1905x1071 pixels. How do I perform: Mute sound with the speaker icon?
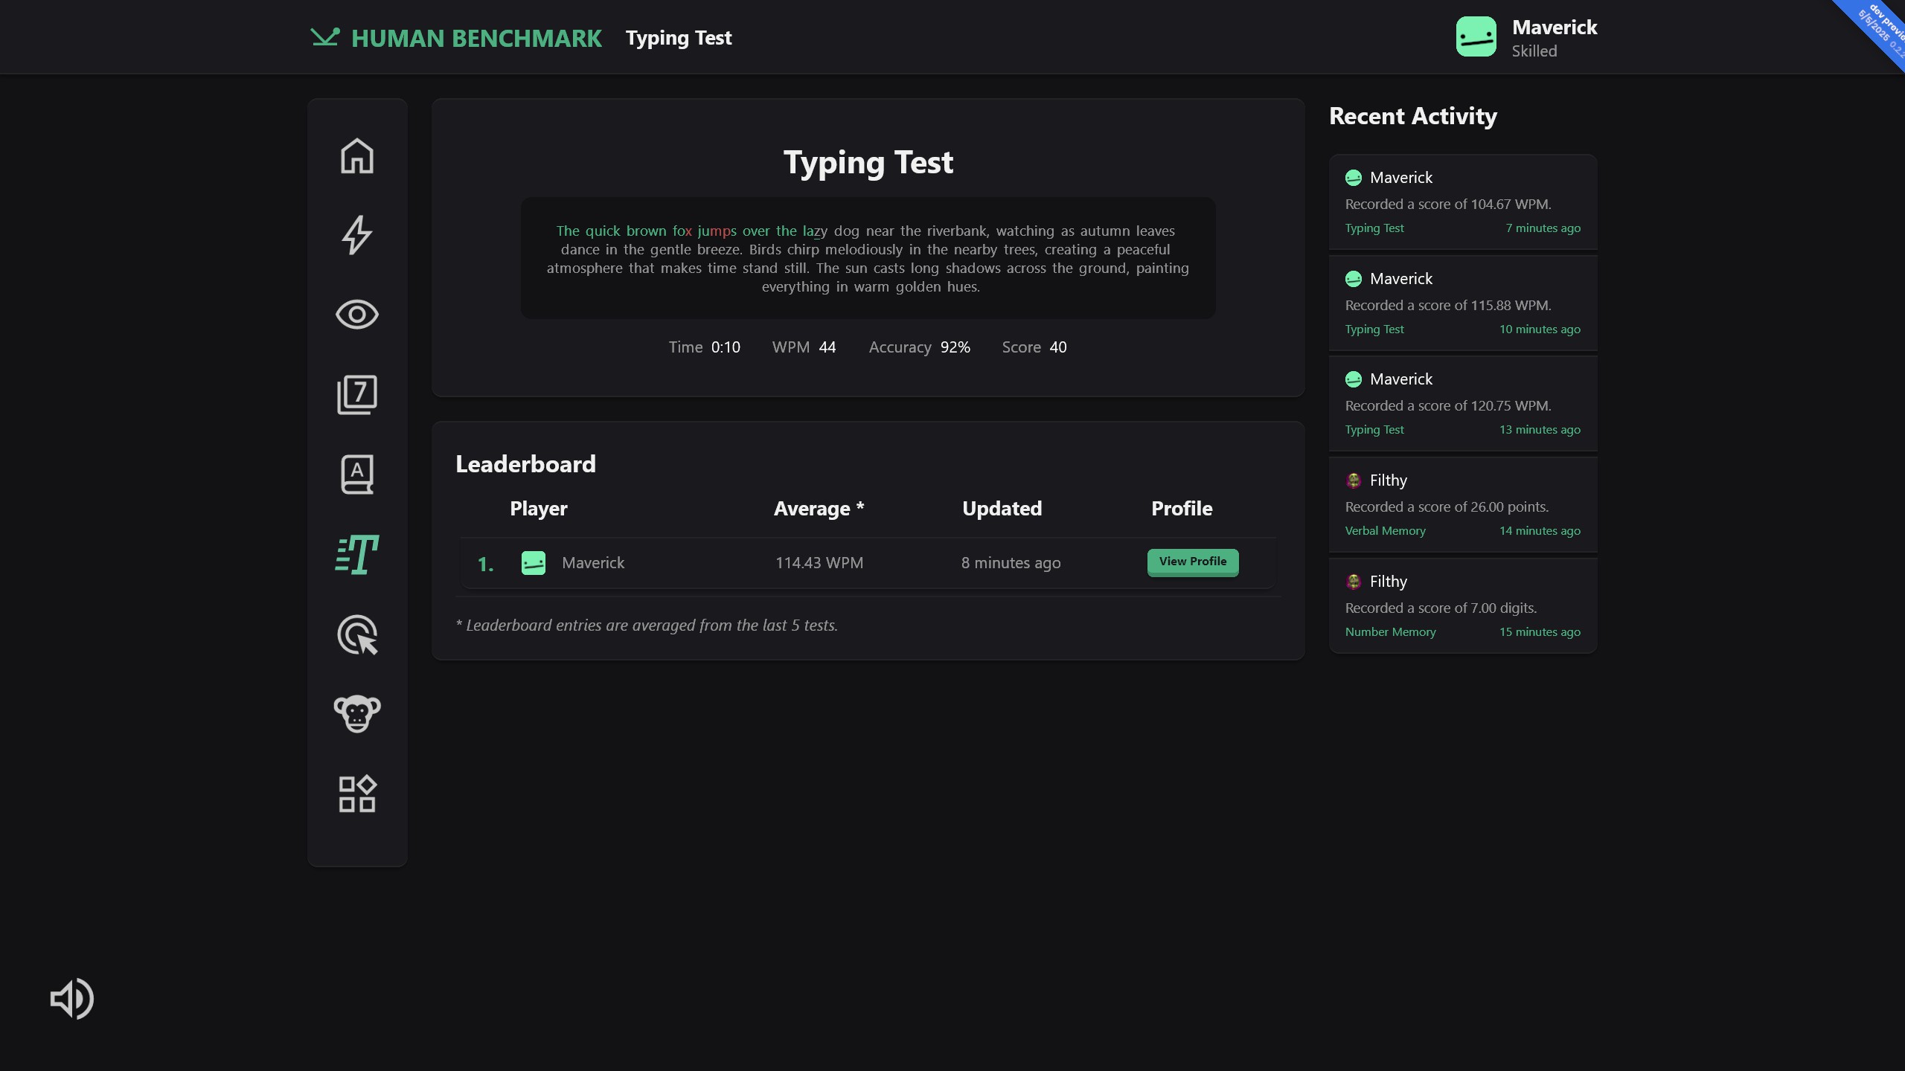(71, 998)
